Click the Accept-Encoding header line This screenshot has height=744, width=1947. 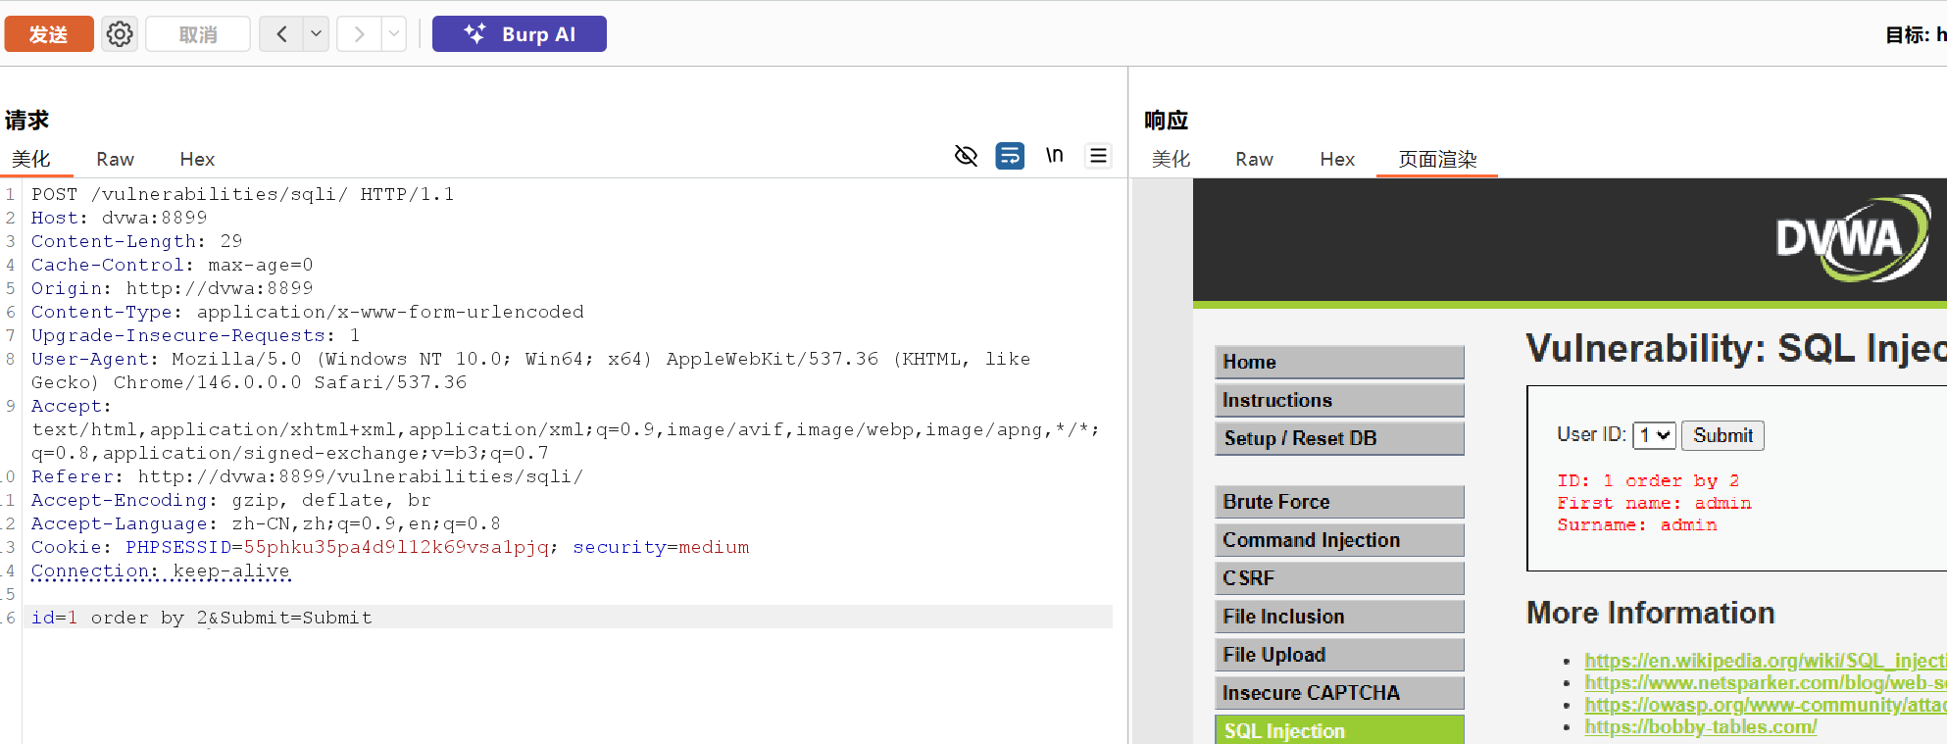230,500
